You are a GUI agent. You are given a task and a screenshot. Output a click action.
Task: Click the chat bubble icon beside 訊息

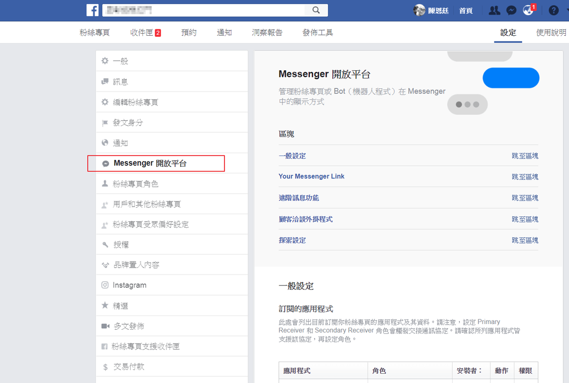(x=105, y=81)
